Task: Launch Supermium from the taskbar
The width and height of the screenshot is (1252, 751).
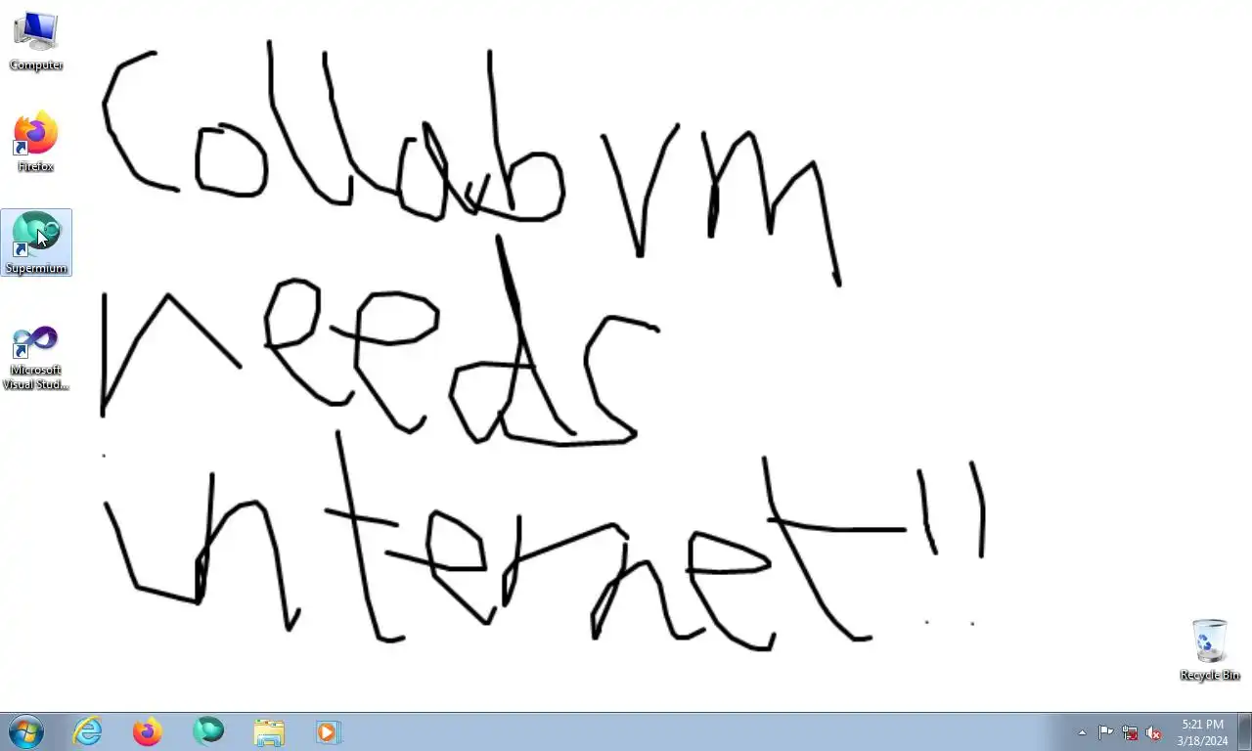Action: point(208,731)
